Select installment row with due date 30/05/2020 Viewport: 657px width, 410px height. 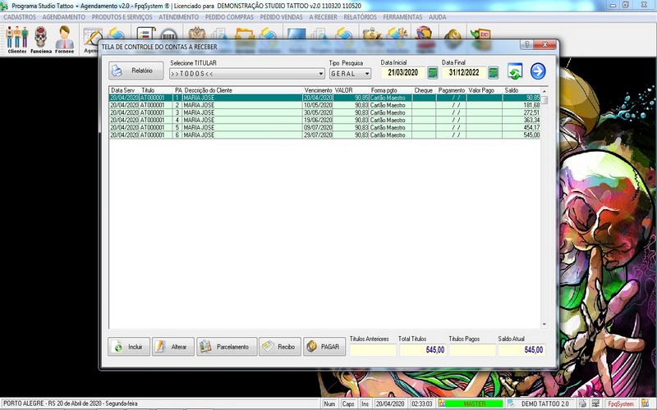(324, 112)
